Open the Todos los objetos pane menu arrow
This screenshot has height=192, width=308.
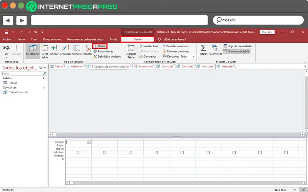[41, 68]
